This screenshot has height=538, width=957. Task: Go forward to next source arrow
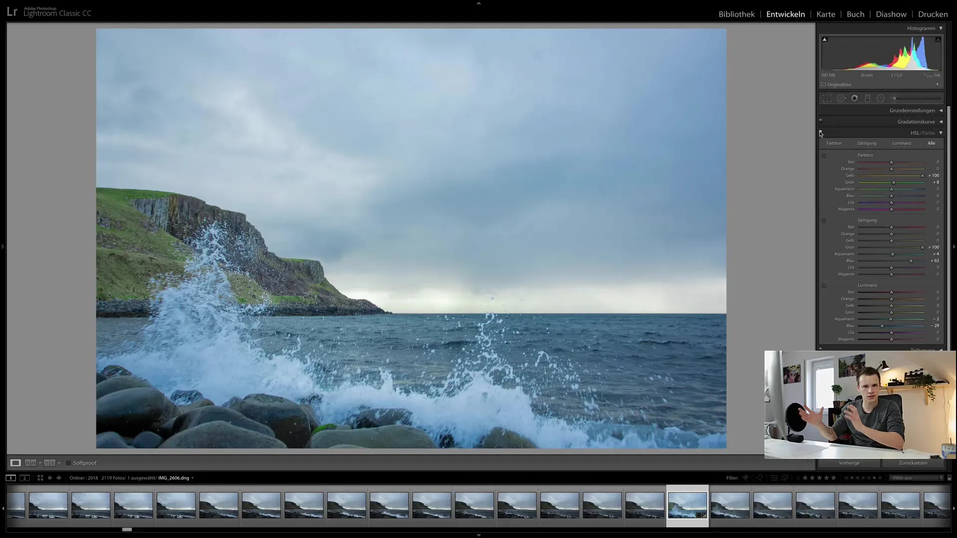click(59, 478)
